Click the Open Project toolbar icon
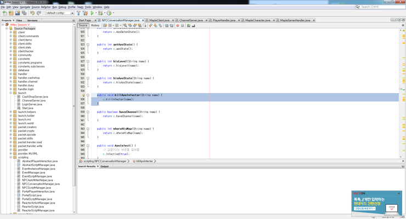Screen dimensions: 406x219 point(18,13)
